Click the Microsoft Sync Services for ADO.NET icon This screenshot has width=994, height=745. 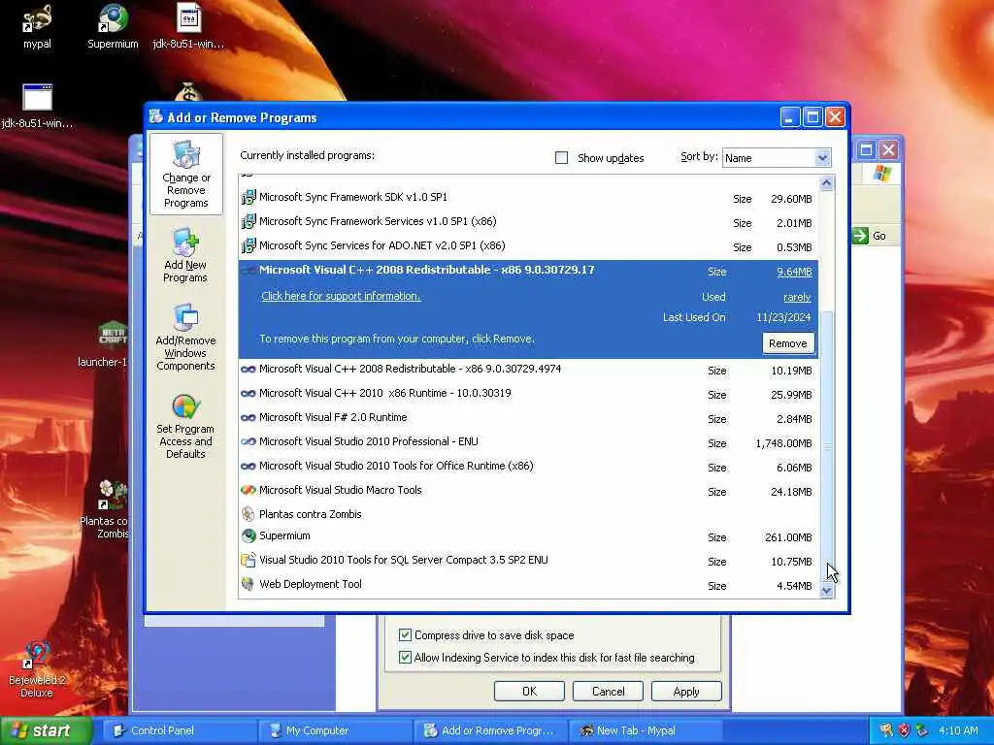248,245
